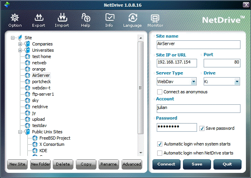Click the Site IP or URL field

coord(177,63)
